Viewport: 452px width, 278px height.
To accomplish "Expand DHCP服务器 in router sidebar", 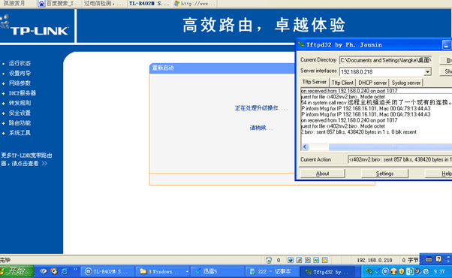I will 23,93.
